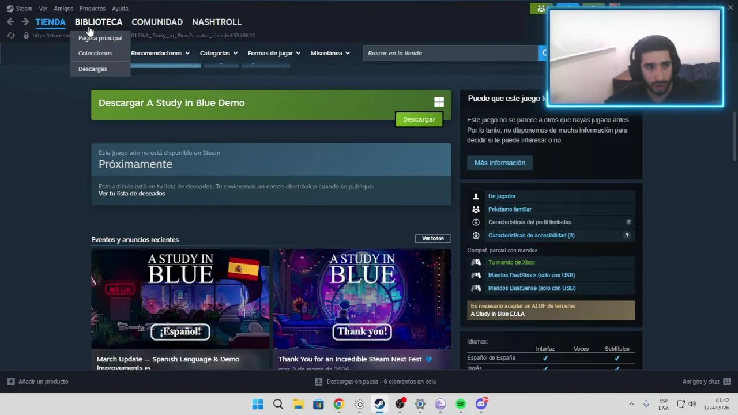Open the Ayuda menu

click(x=120, y=9)
